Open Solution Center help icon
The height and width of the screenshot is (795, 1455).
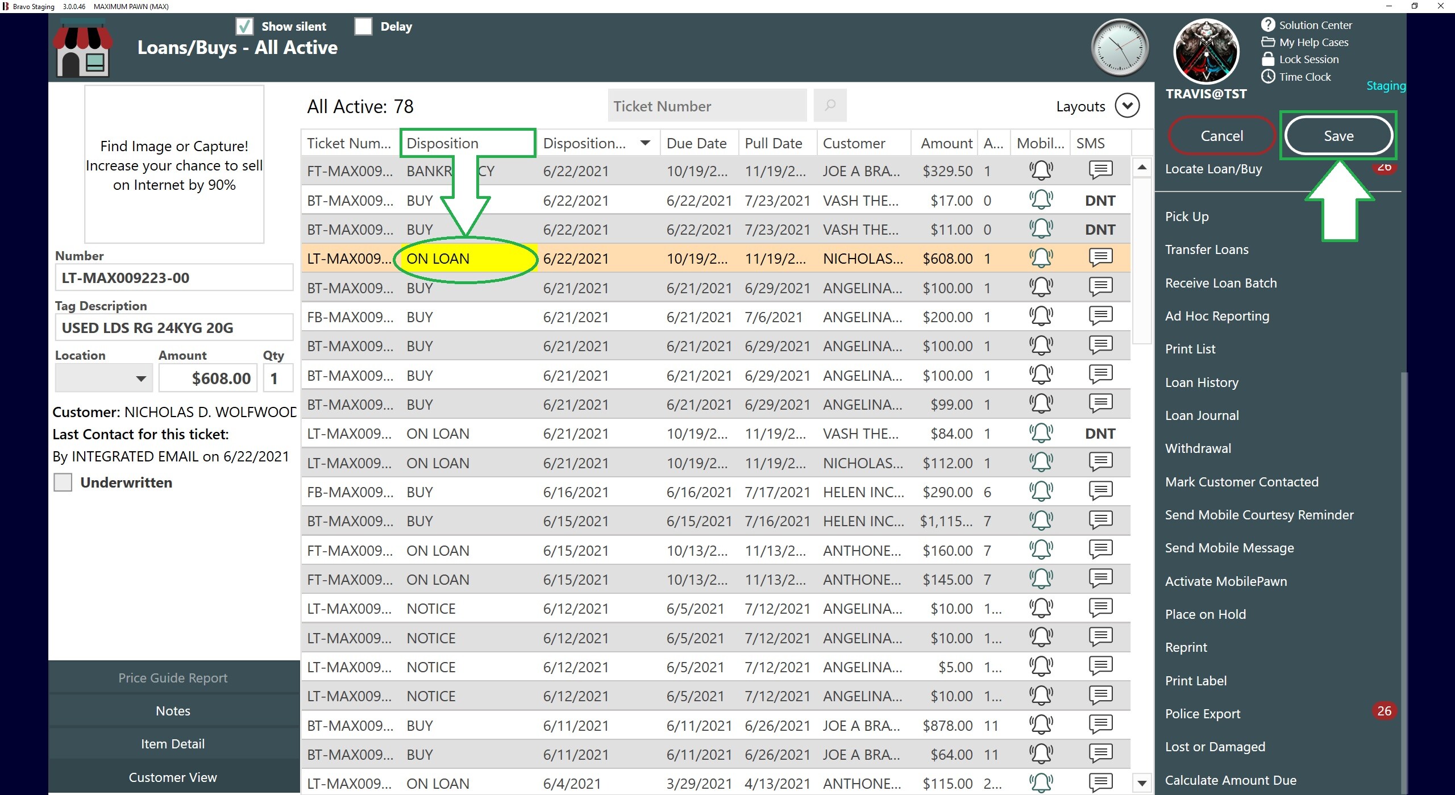pyautogui.click(x=1268, y=24)
